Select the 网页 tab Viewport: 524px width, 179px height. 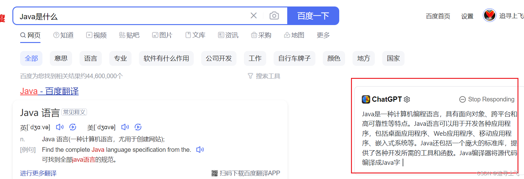click(30, 35)
